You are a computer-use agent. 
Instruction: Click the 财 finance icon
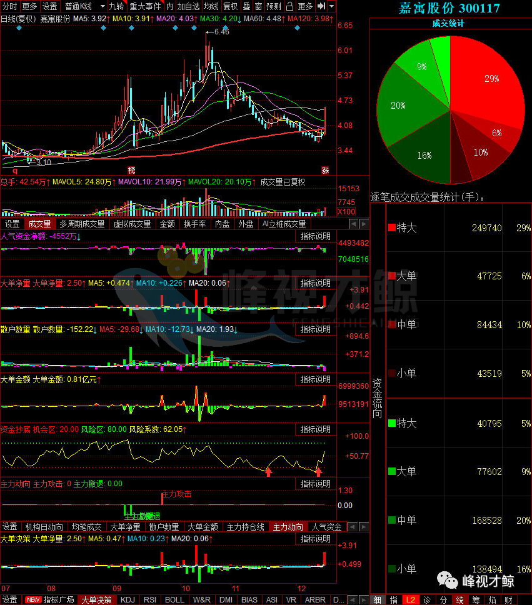(508, 599)
